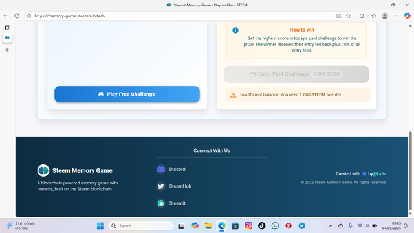The image size is (414, 233).
Task: Click the volume speaker tray icon
Action: pos(367,226)
